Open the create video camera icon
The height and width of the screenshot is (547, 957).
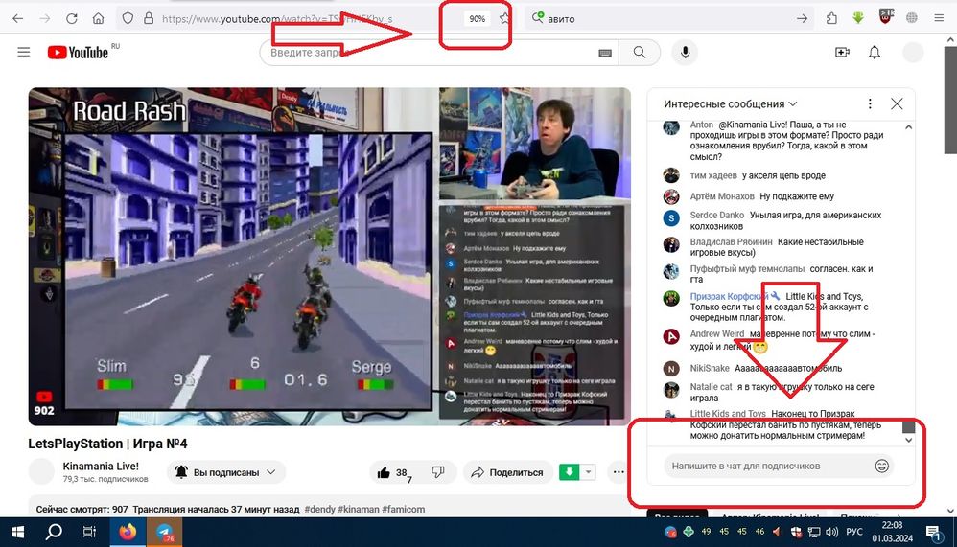pos(842,53)
